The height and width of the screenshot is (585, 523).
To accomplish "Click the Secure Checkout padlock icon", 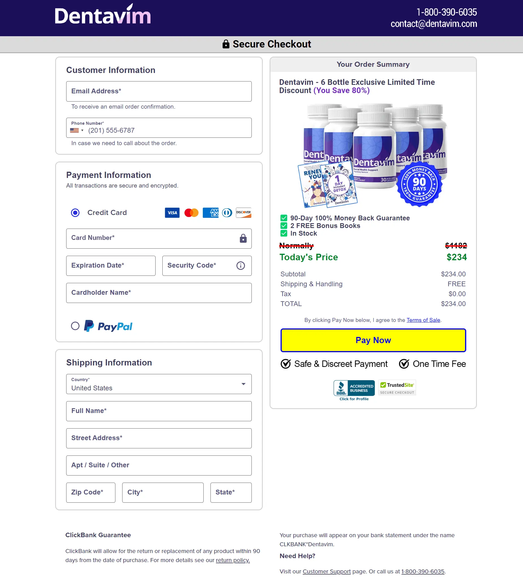I will (x=226, y=44).
